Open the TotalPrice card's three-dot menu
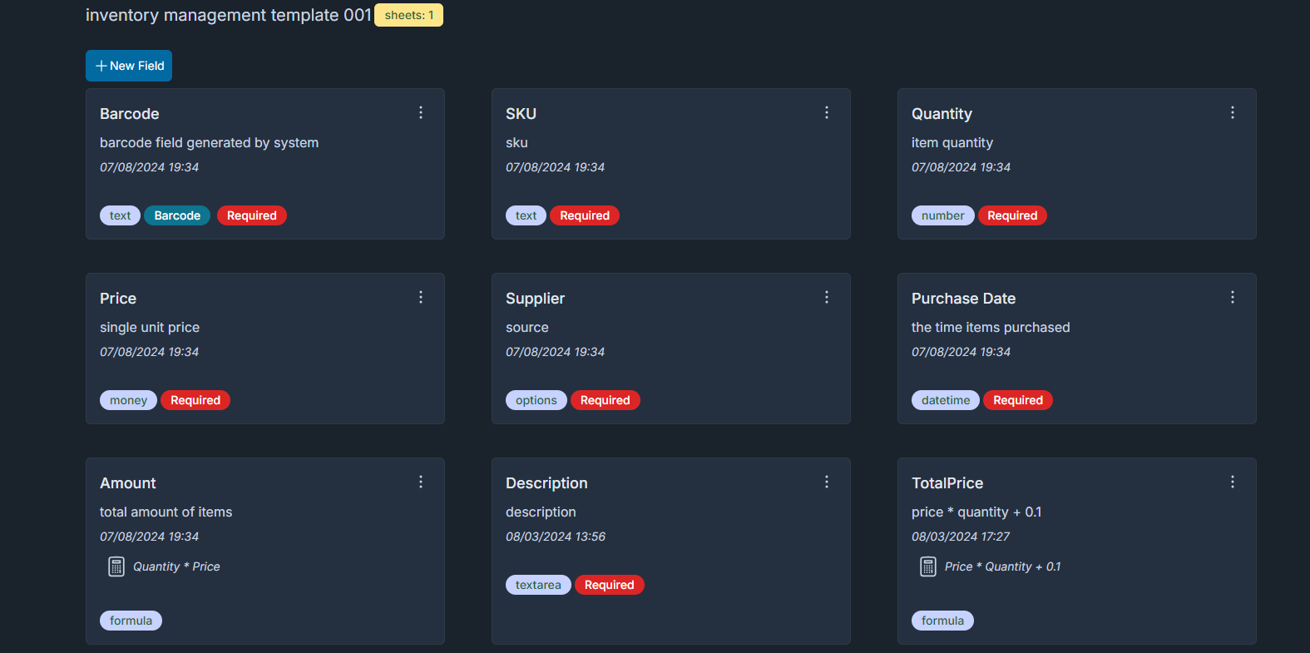Screen dimensions: 1310x653 1233,482
